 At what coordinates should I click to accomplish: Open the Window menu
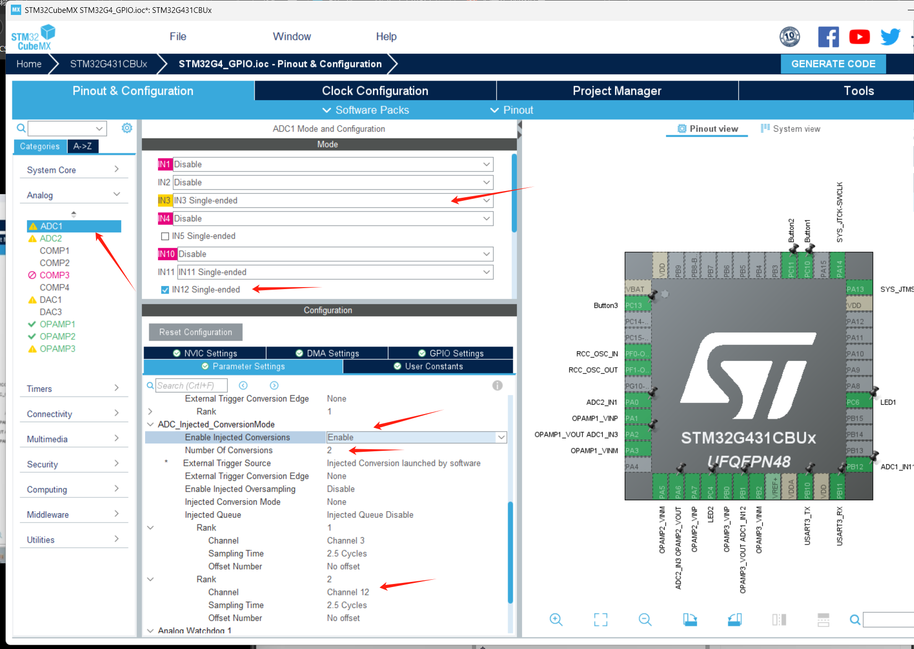tap(292, 36)
